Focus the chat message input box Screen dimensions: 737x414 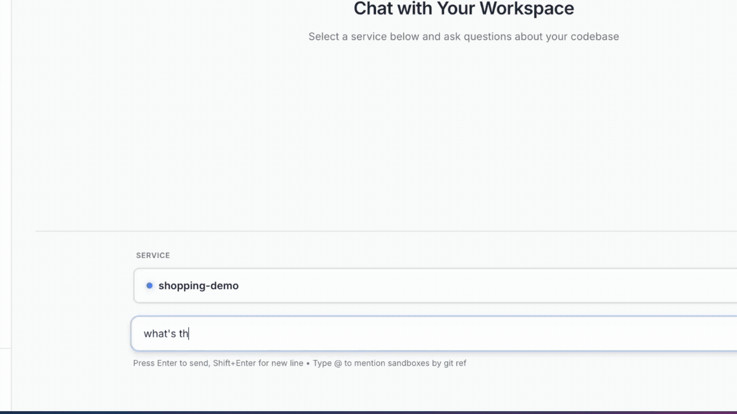435,333
